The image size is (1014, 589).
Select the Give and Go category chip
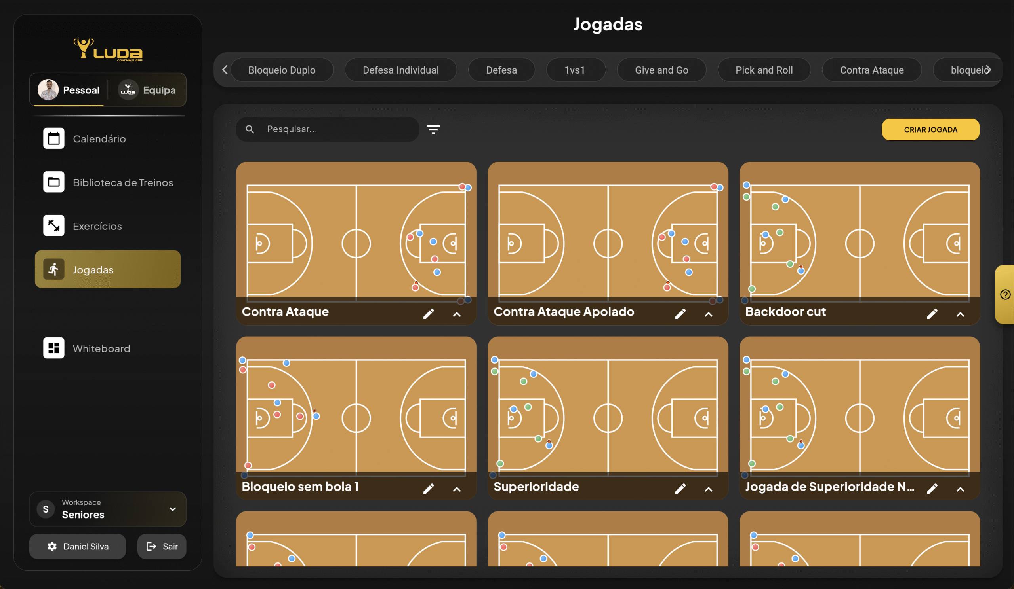coord(661,70)
